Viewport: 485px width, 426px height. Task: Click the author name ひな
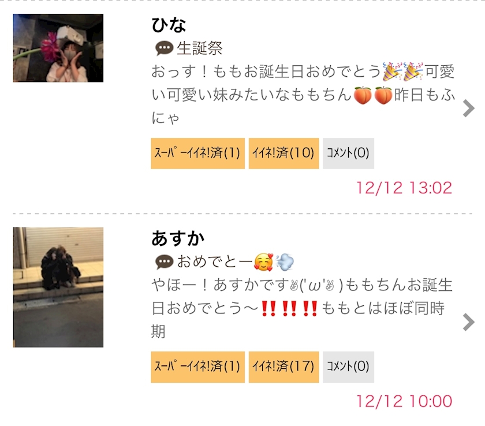coord(169,25)
